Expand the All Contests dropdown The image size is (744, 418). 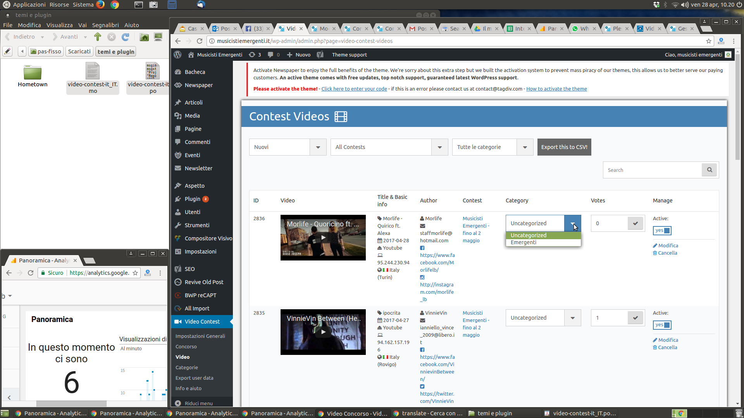coord(389,147)
